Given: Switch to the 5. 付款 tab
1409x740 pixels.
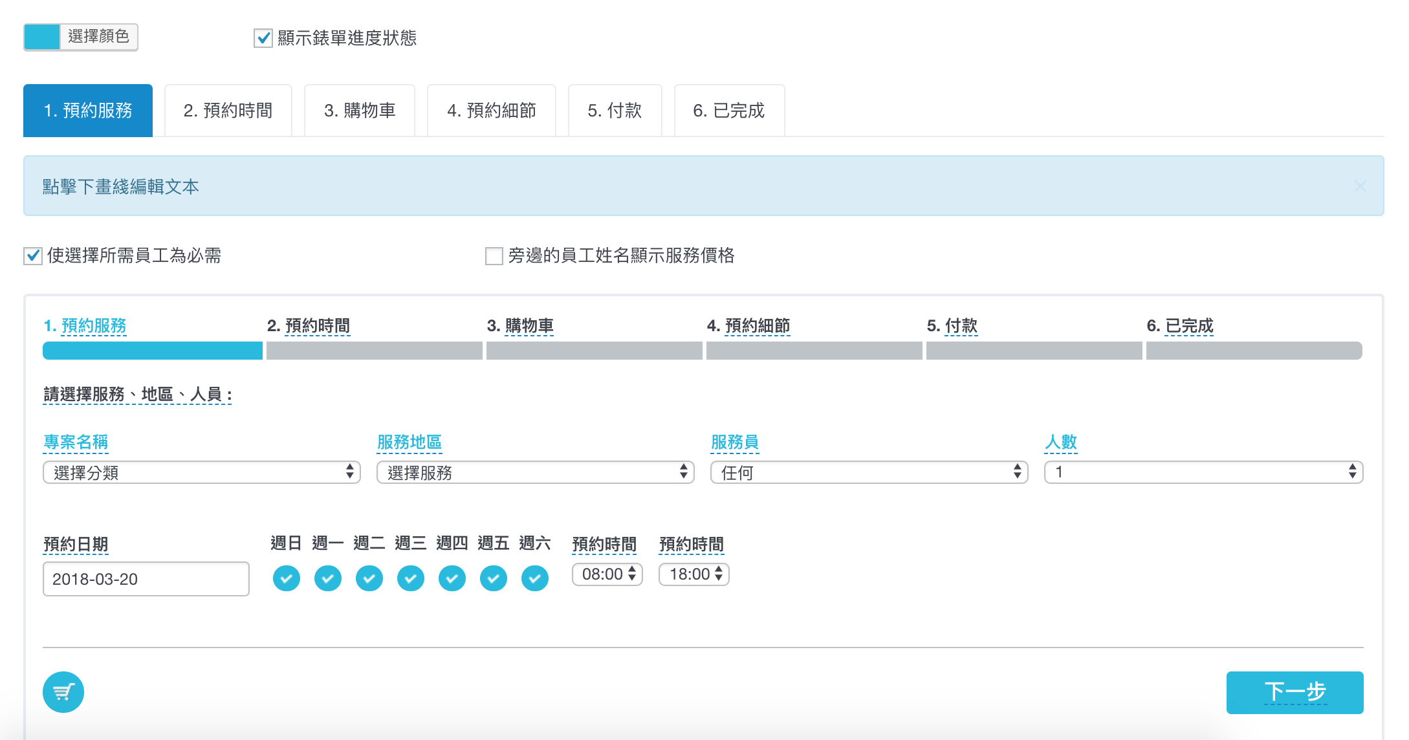Looking at the screenshot, I should [x=615, y=111].
